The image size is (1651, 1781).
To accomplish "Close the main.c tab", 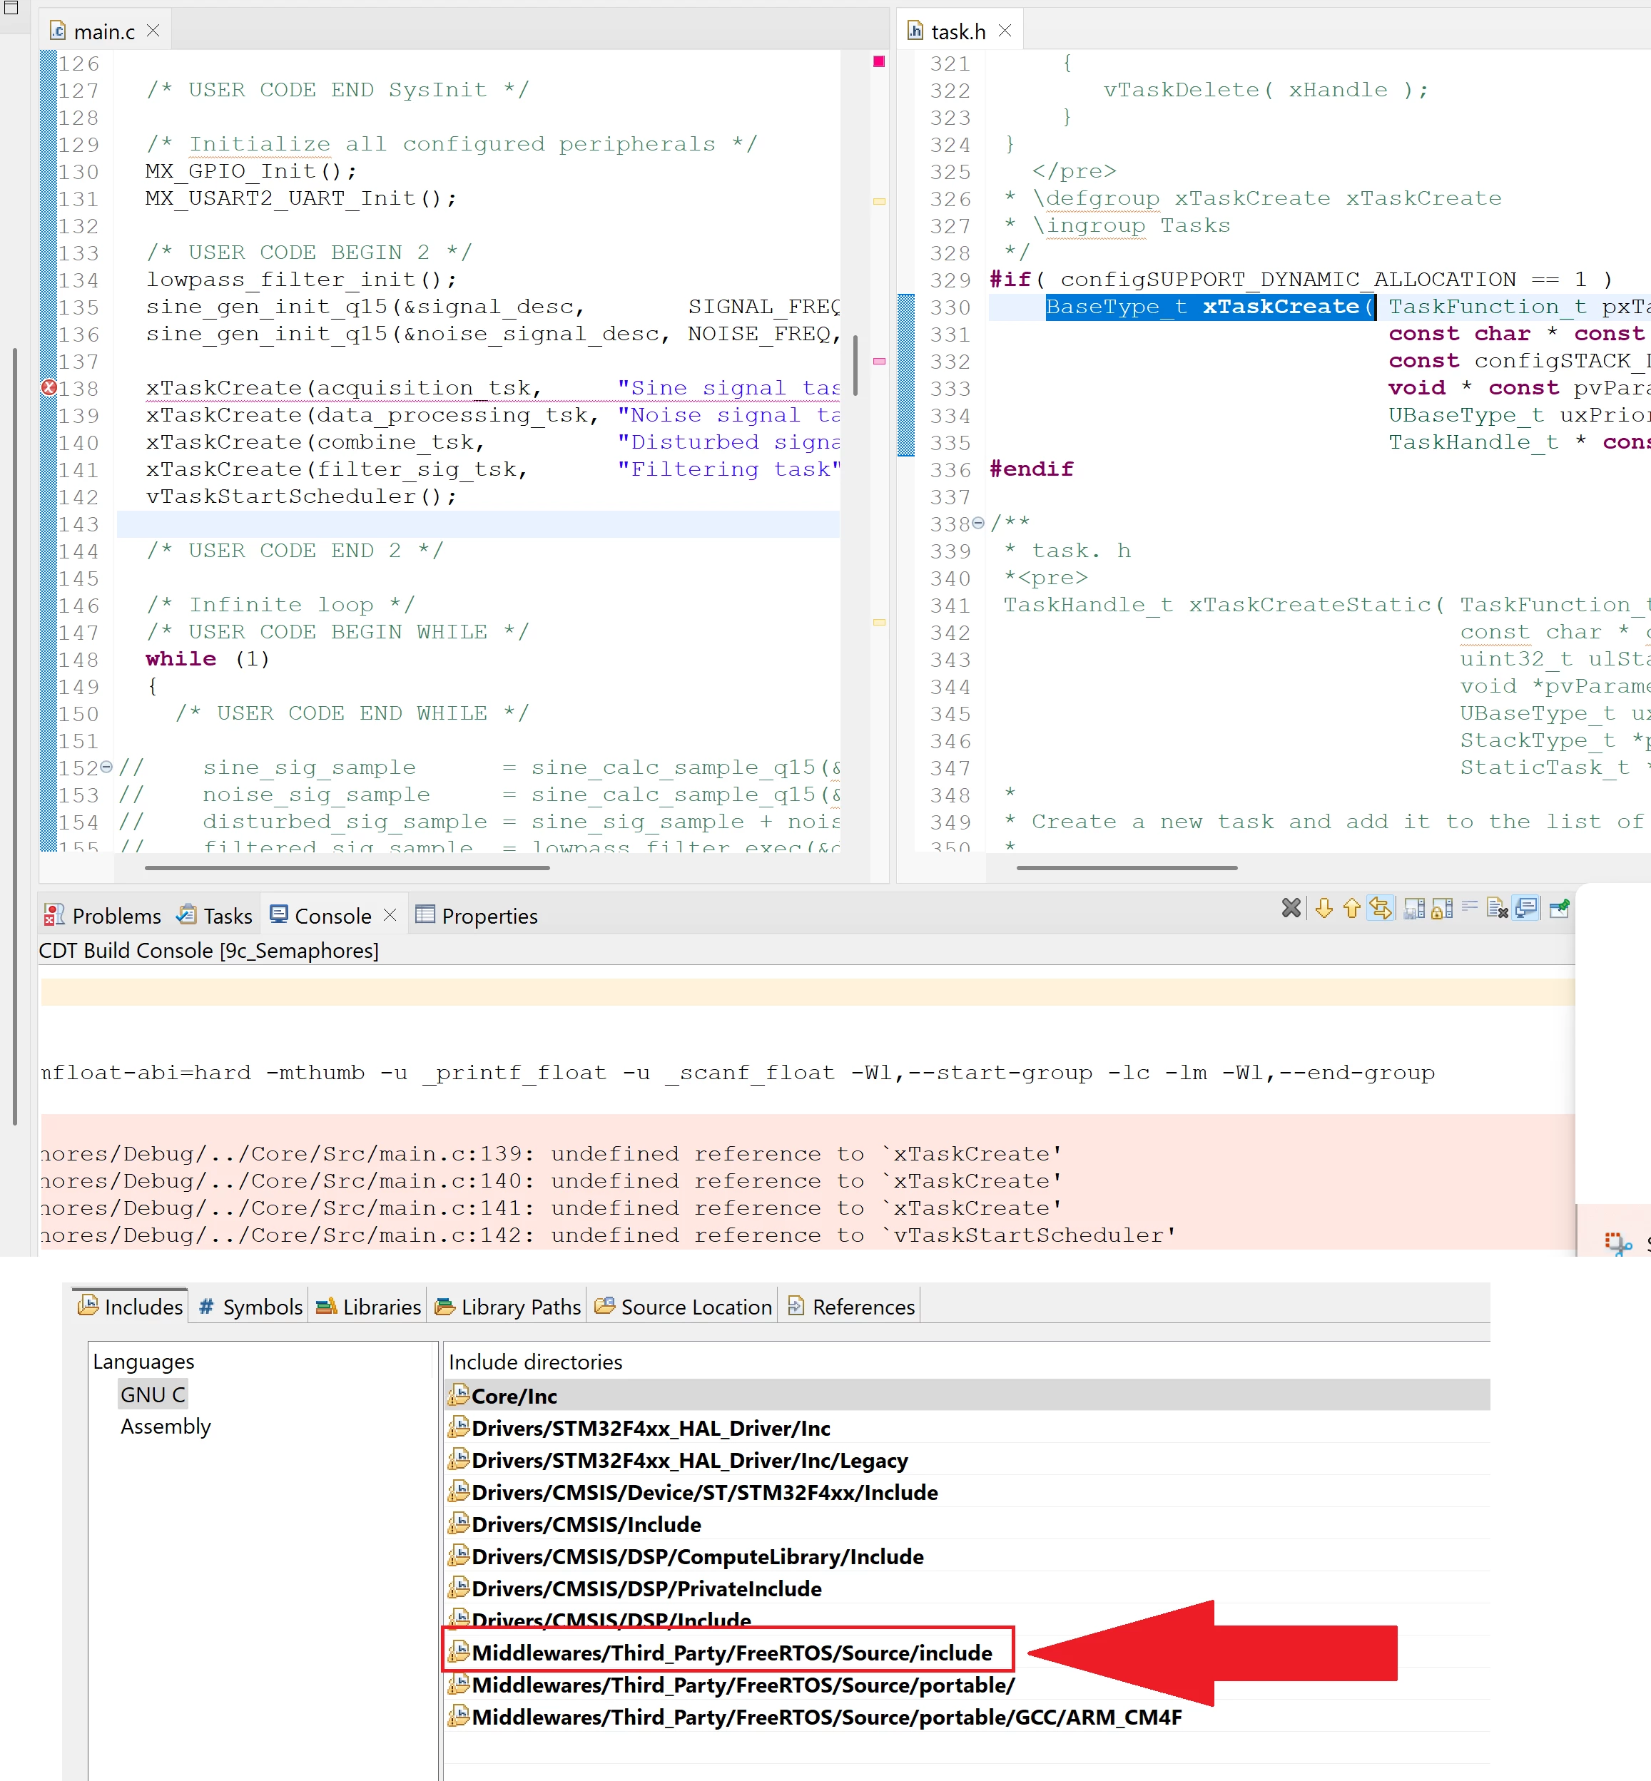I will pyautogui.click(x=153, y=31).
